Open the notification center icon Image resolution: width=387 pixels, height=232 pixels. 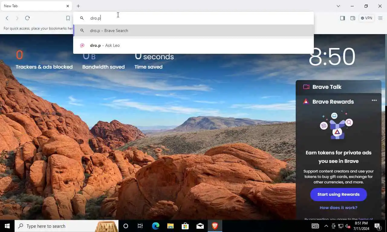coord(378,226)
